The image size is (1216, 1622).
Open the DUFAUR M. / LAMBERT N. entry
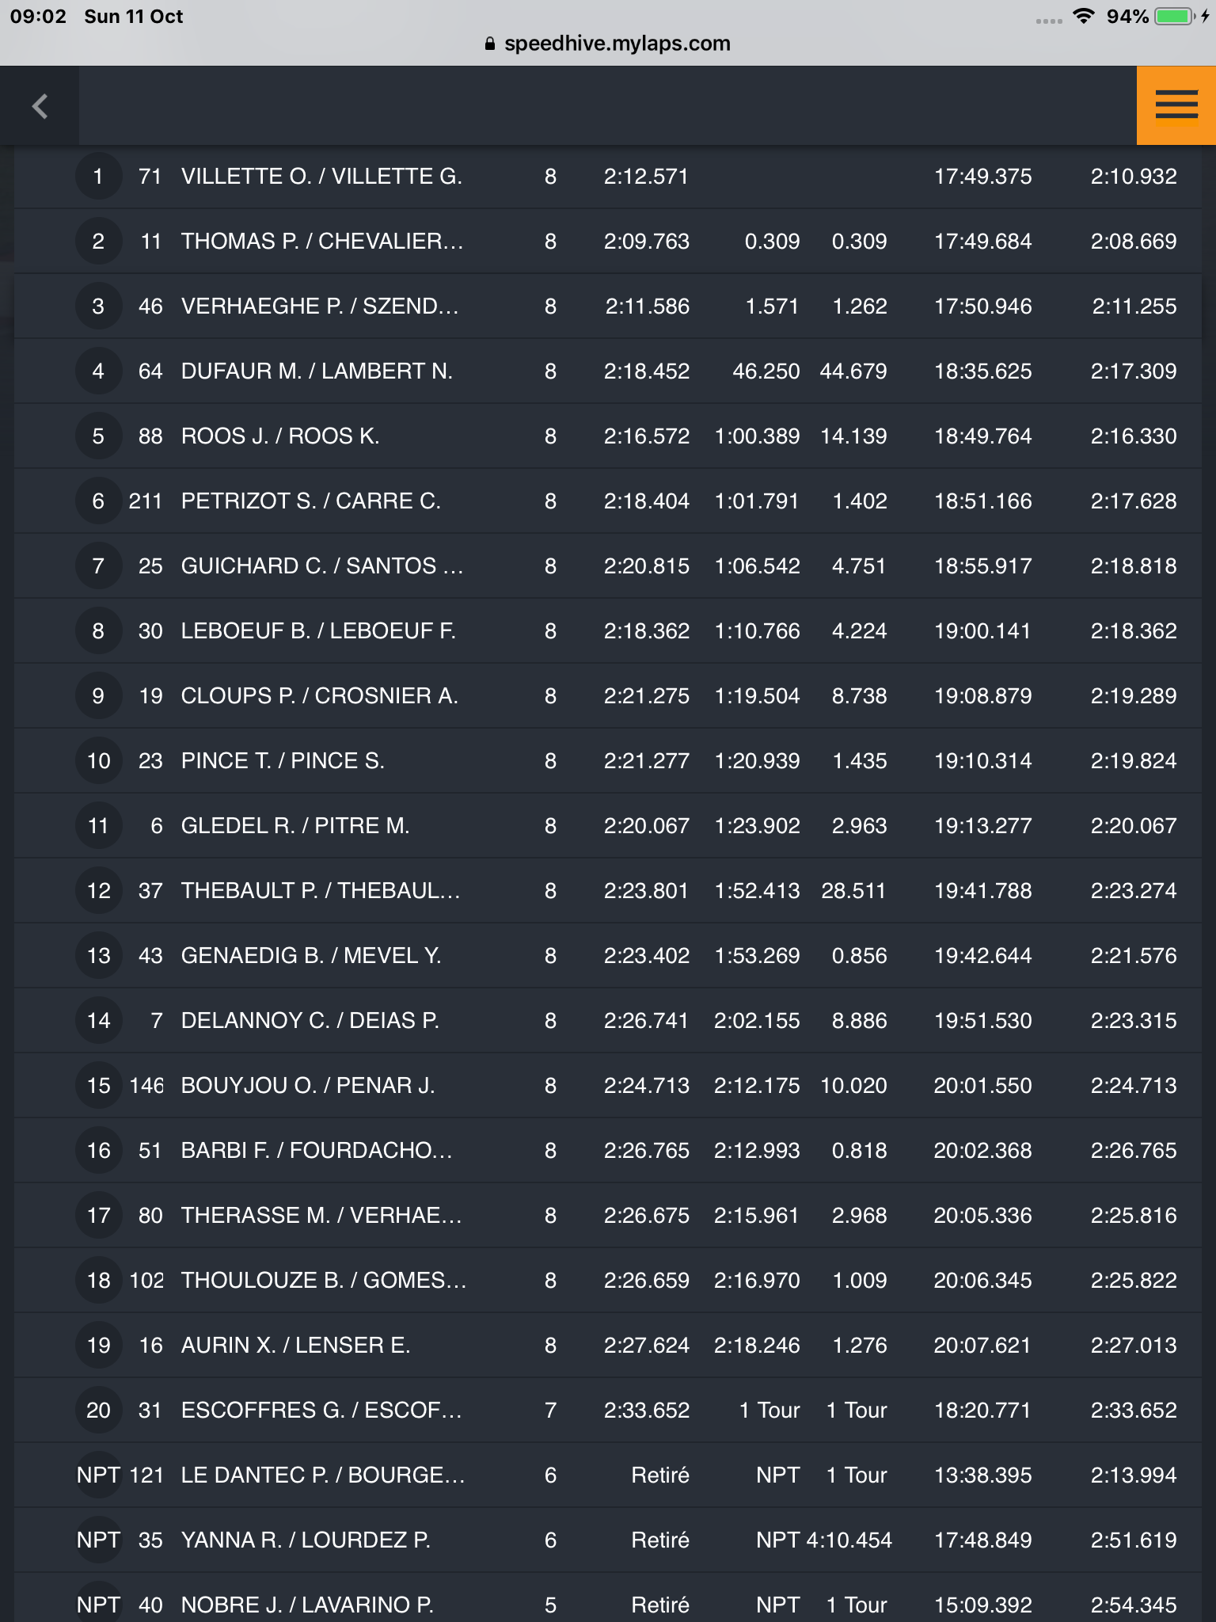[x=608, y=371]
